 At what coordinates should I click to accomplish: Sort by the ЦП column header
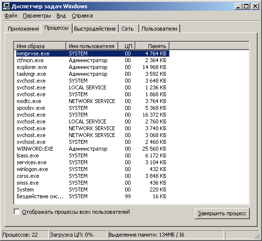point(127,46)
